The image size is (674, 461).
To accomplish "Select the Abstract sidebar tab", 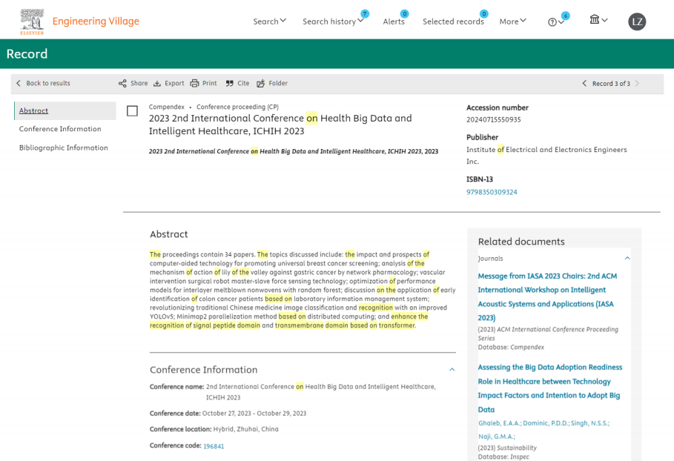I will pyautogui.click(x=65, y=111).
